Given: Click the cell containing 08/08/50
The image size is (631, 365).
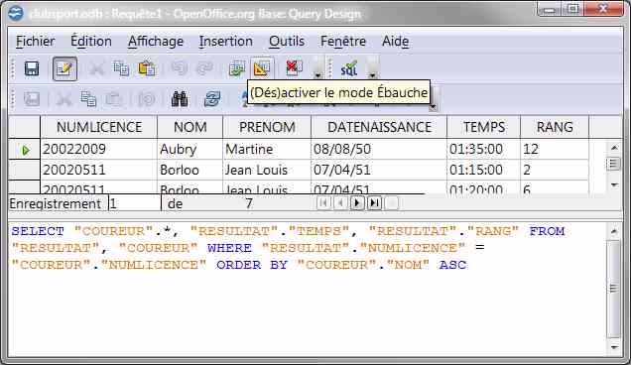Looking at the screenshot, I should [x=379, y=150].
